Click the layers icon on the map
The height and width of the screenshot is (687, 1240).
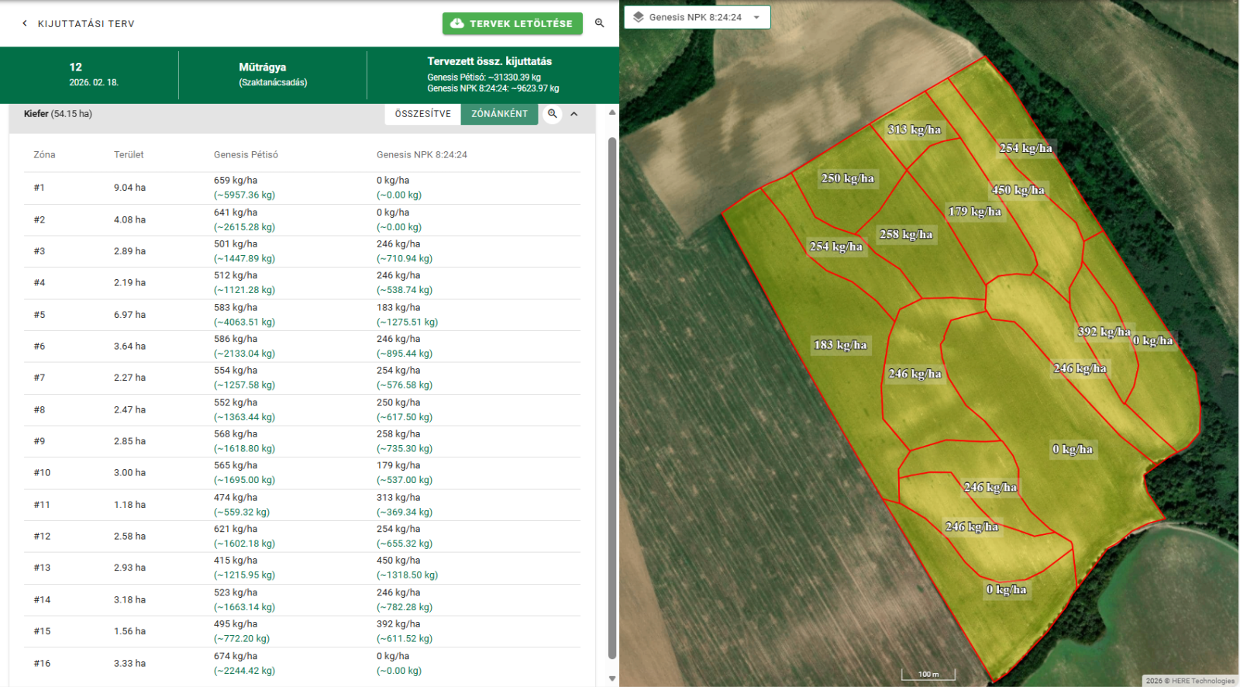coord(639,17)
